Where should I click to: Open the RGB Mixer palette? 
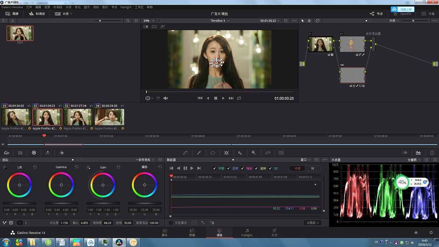coord(48,153)
